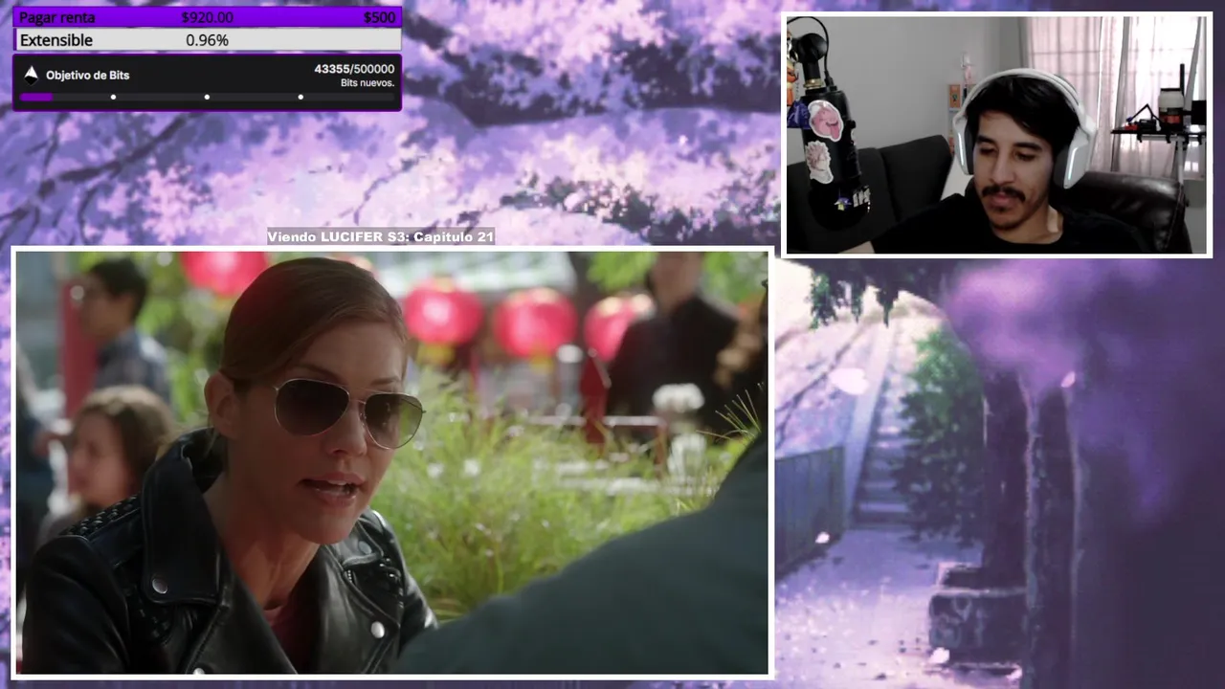The image size is (1225, 689).
Task: Click the "Pagar renta" goal label
Action: click(x=56, y=17)
